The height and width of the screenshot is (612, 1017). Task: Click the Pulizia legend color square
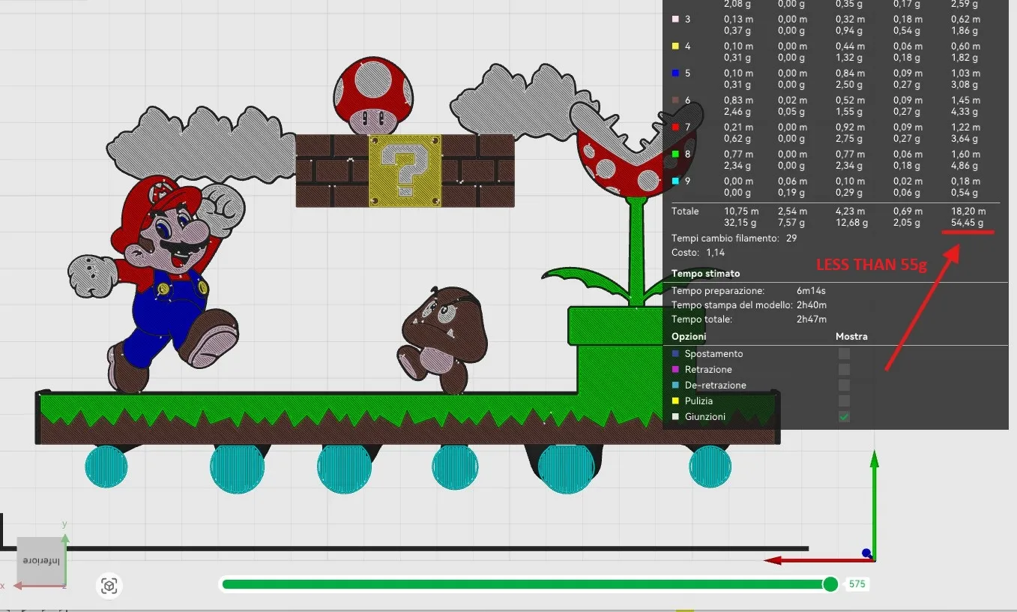tap(675, 400)
